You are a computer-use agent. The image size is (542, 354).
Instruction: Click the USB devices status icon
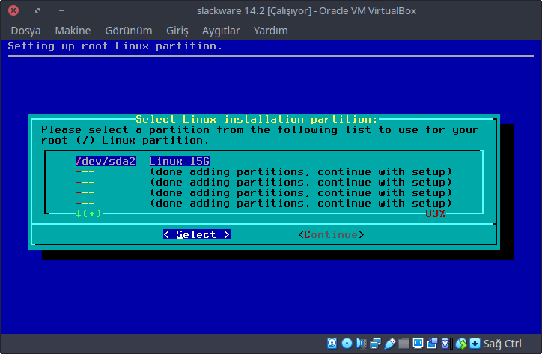coord(390,344)
